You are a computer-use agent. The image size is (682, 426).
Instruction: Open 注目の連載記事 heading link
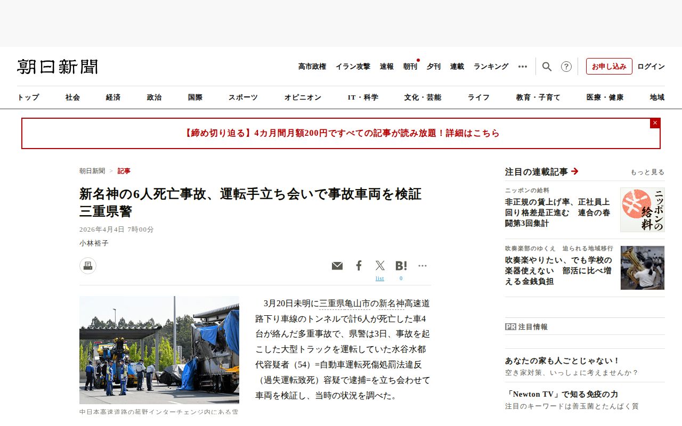point(542,171)
